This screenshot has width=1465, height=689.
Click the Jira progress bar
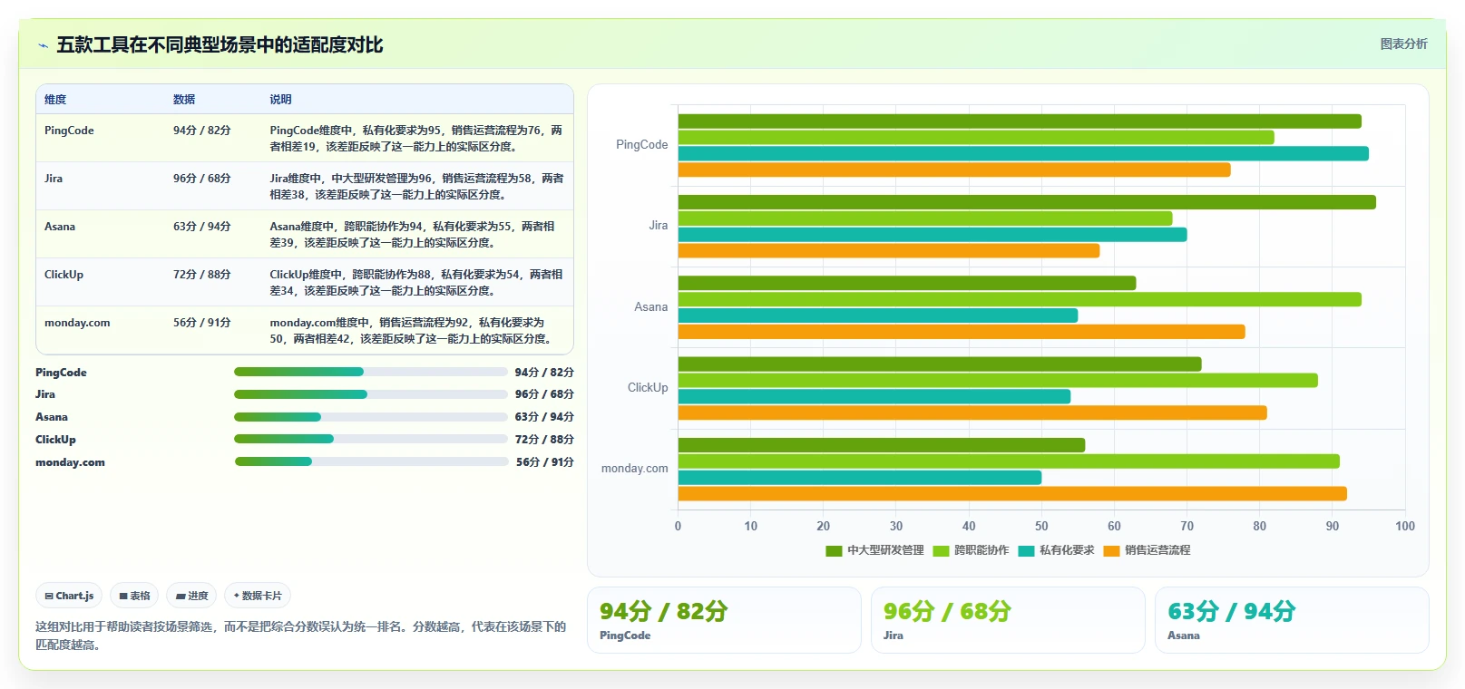(371, 394)
